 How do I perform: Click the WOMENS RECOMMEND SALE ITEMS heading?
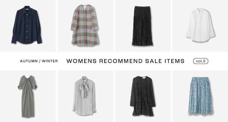125,61
